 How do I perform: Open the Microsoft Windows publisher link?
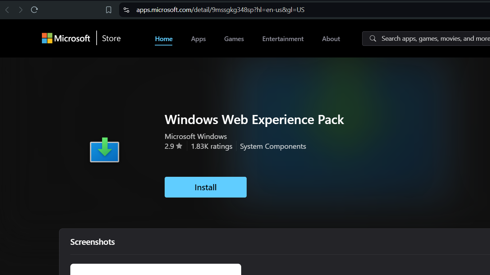(196, 136)
